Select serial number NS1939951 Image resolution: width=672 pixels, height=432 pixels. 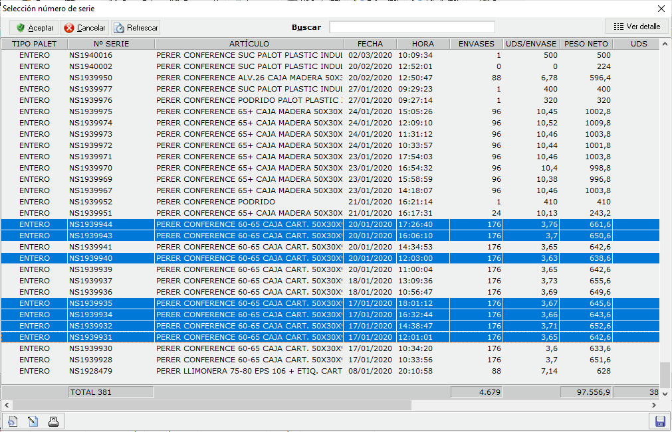click(90, 213)
